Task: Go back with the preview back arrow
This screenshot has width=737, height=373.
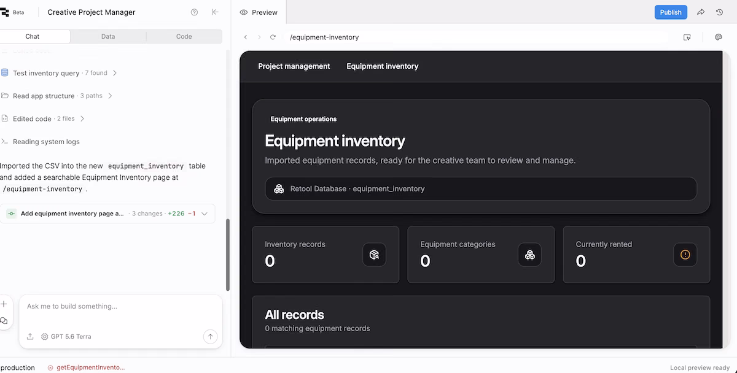Action: click(x=246, y=37)
